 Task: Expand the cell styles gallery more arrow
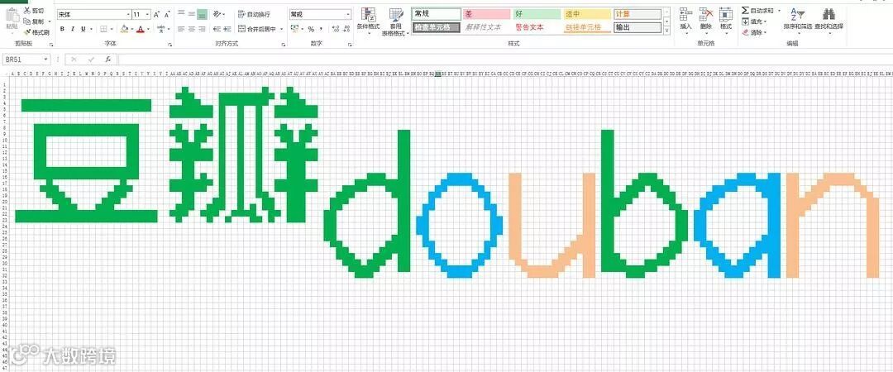click(x=666, y=31)
